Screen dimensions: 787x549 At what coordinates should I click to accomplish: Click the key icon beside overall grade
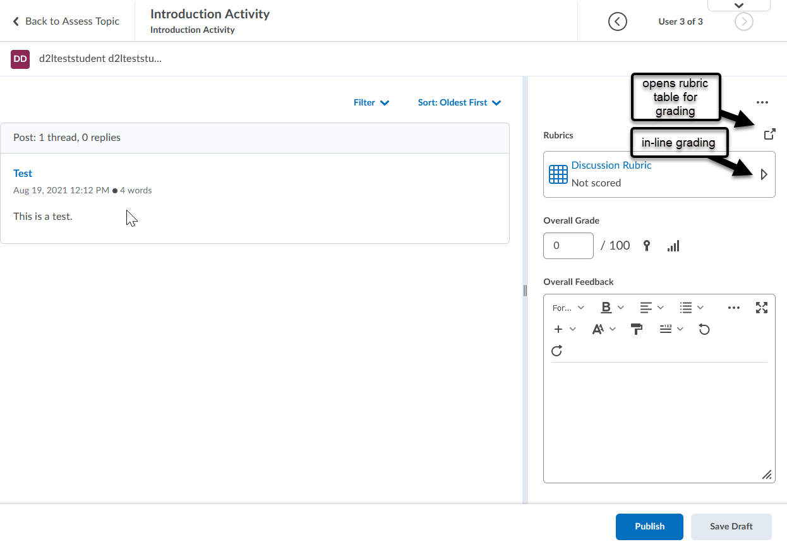(647, 246)
